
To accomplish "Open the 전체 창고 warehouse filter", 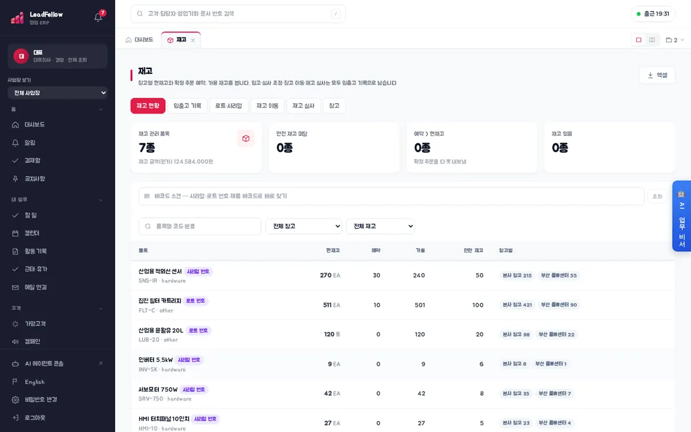I will pos(303,226).
